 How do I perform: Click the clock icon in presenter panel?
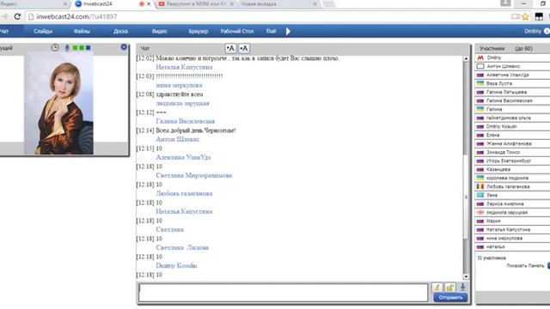tap(55, 47)
